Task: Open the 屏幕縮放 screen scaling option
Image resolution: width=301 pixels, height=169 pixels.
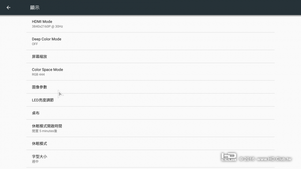Action: (40, 56)
